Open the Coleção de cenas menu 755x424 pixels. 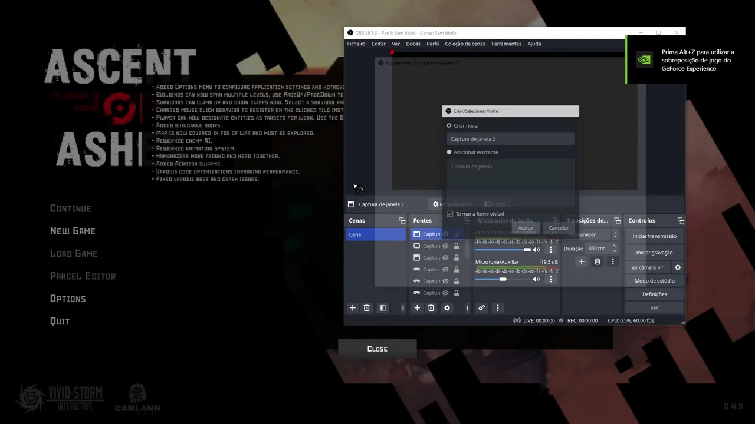click(x=465, y=44)
